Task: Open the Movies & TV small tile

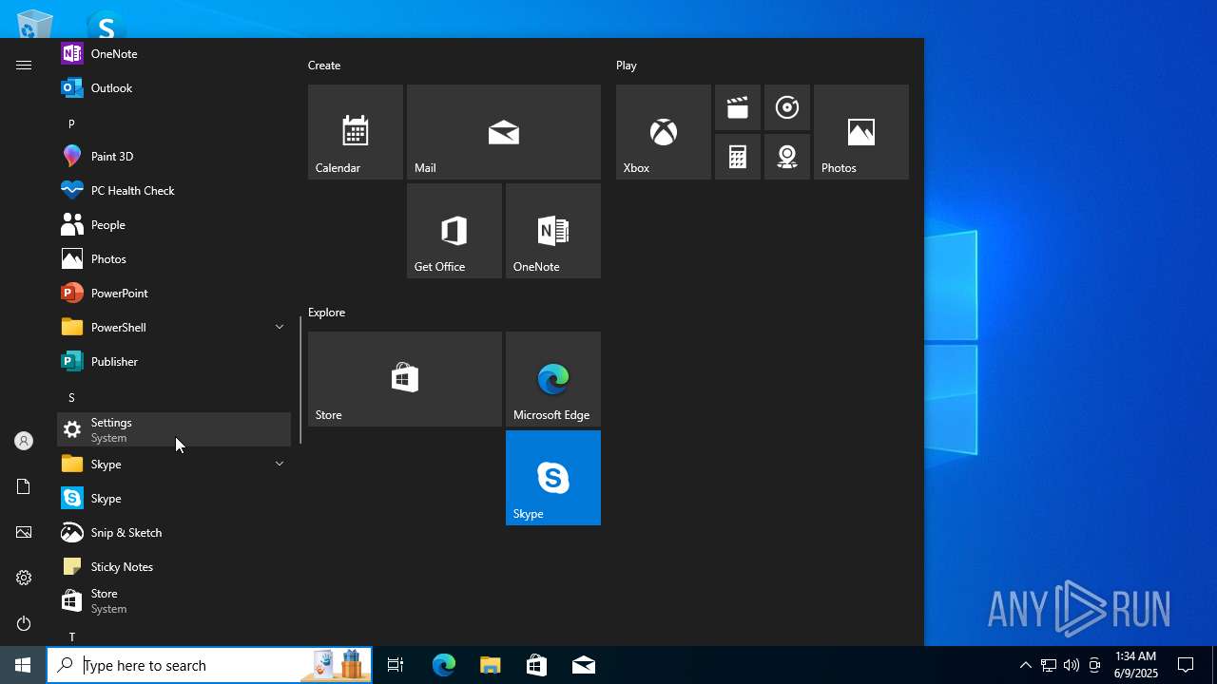Action: 738,107
